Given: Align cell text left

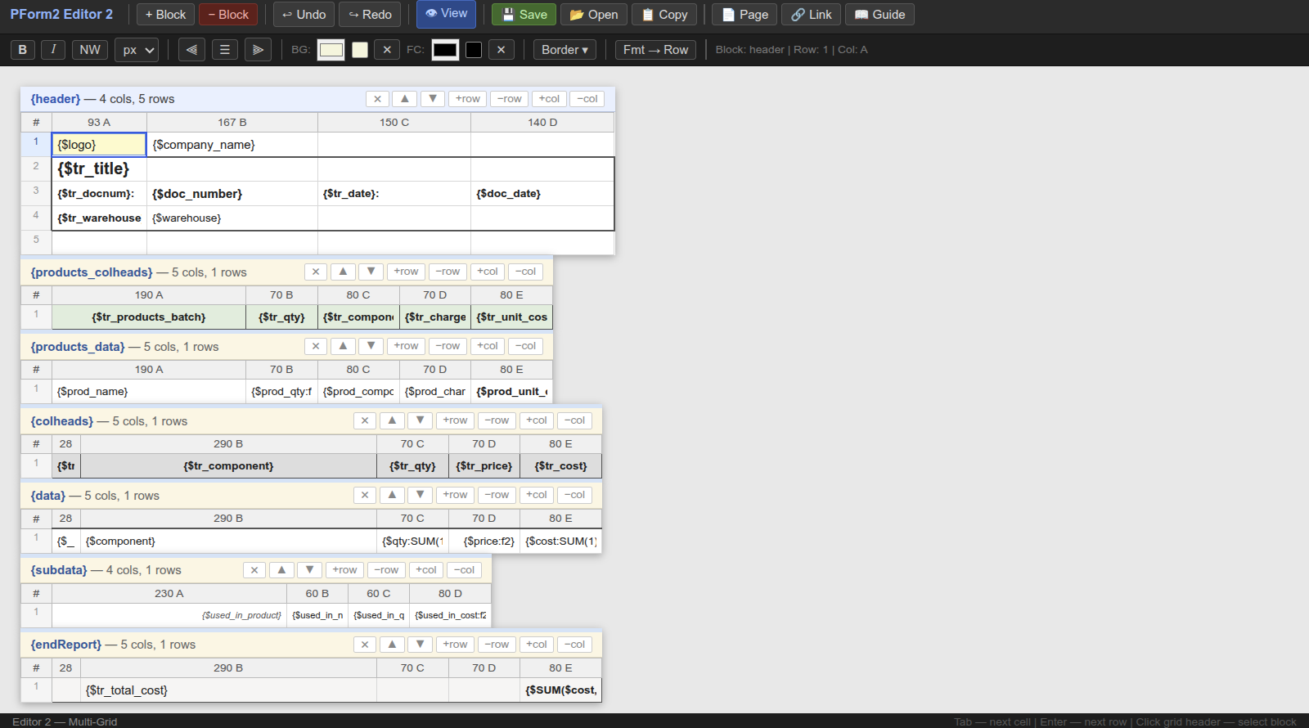Looking at the screenshot, I should pyautogui.click(x=191, y=50).
